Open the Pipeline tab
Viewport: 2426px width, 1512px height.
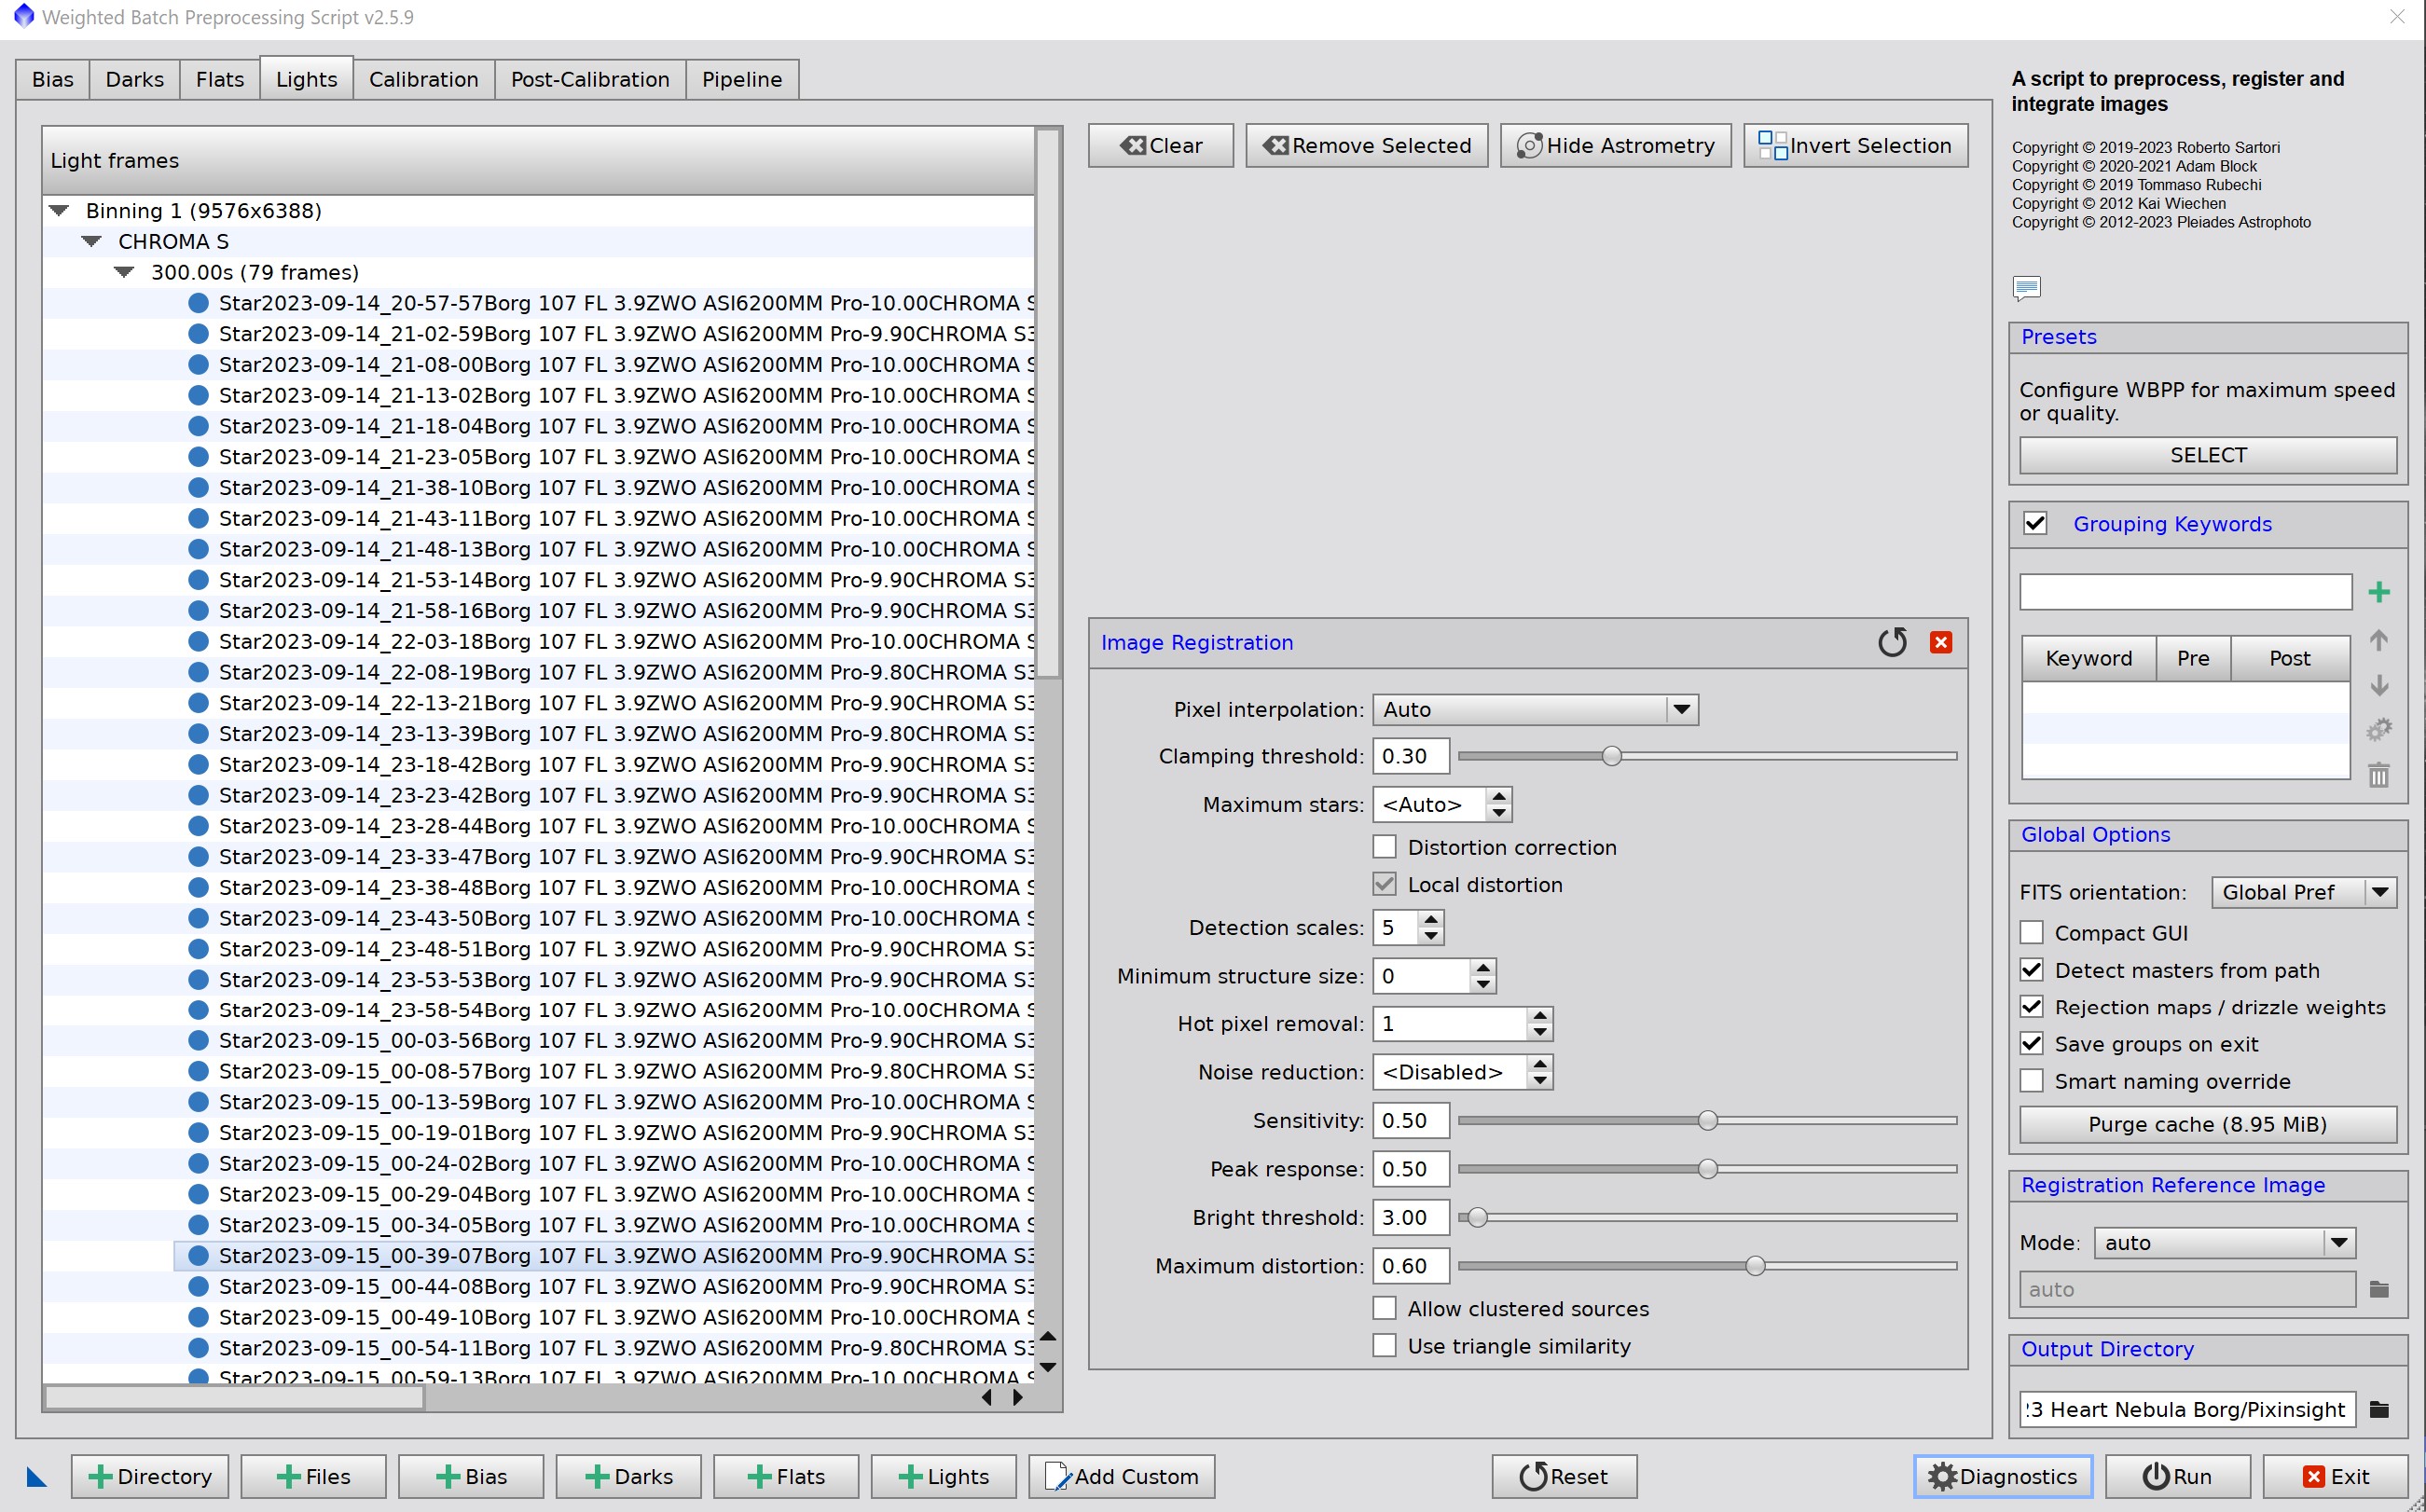742,79
